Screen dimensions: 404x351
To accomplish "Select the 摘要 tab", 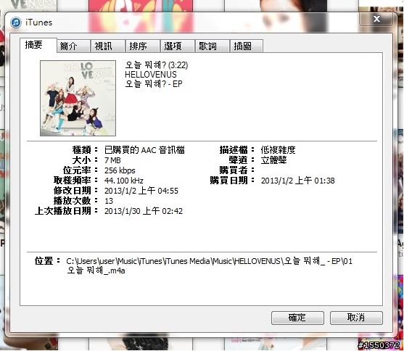I will (38, 45).
